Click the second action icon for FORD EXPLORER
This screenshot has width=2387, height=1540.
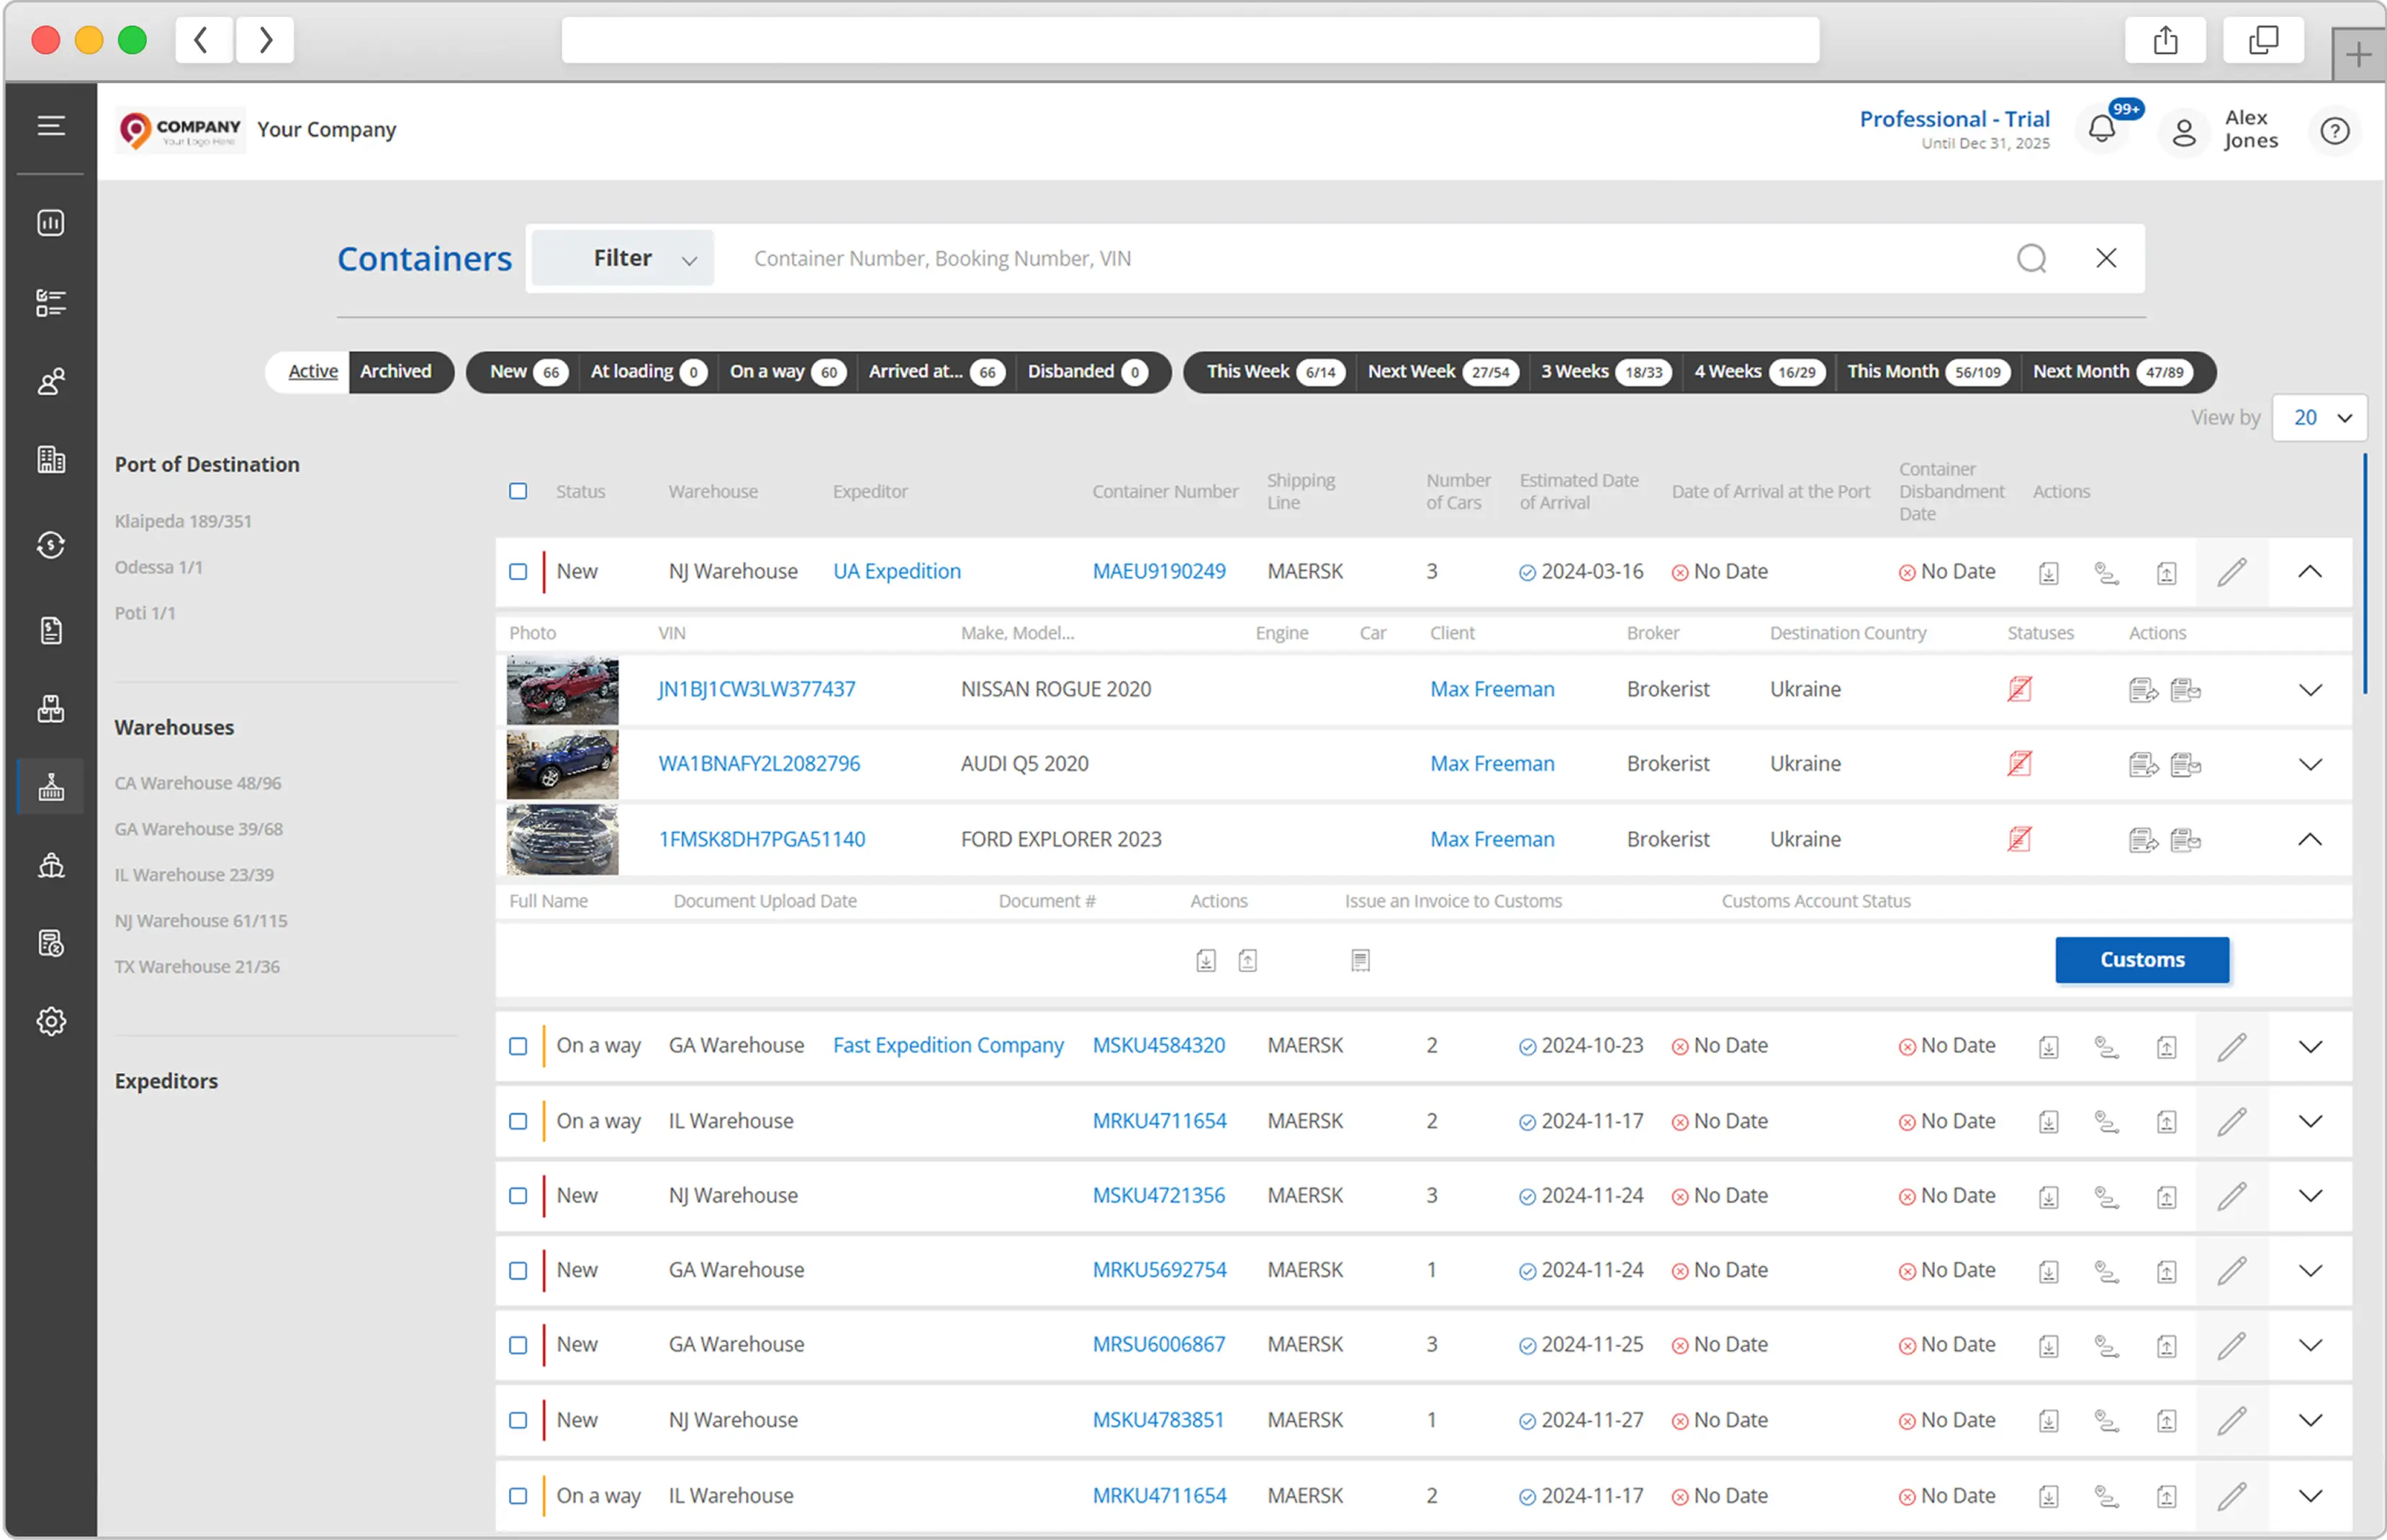[x=2186, y=840]
